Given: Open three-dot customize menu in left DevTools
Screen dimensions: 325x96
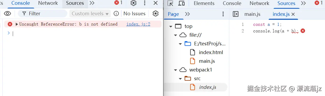Looking at the screenshot, I should (145, 3).
